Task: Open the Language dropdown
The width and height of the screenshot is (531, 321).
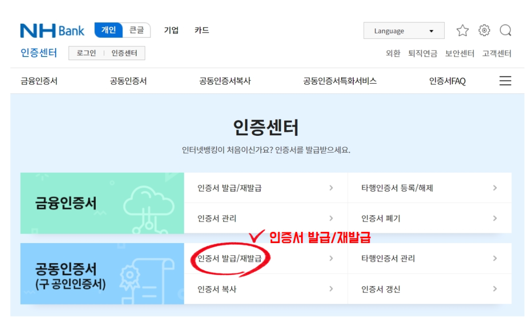Action: [x=404, y=31]
